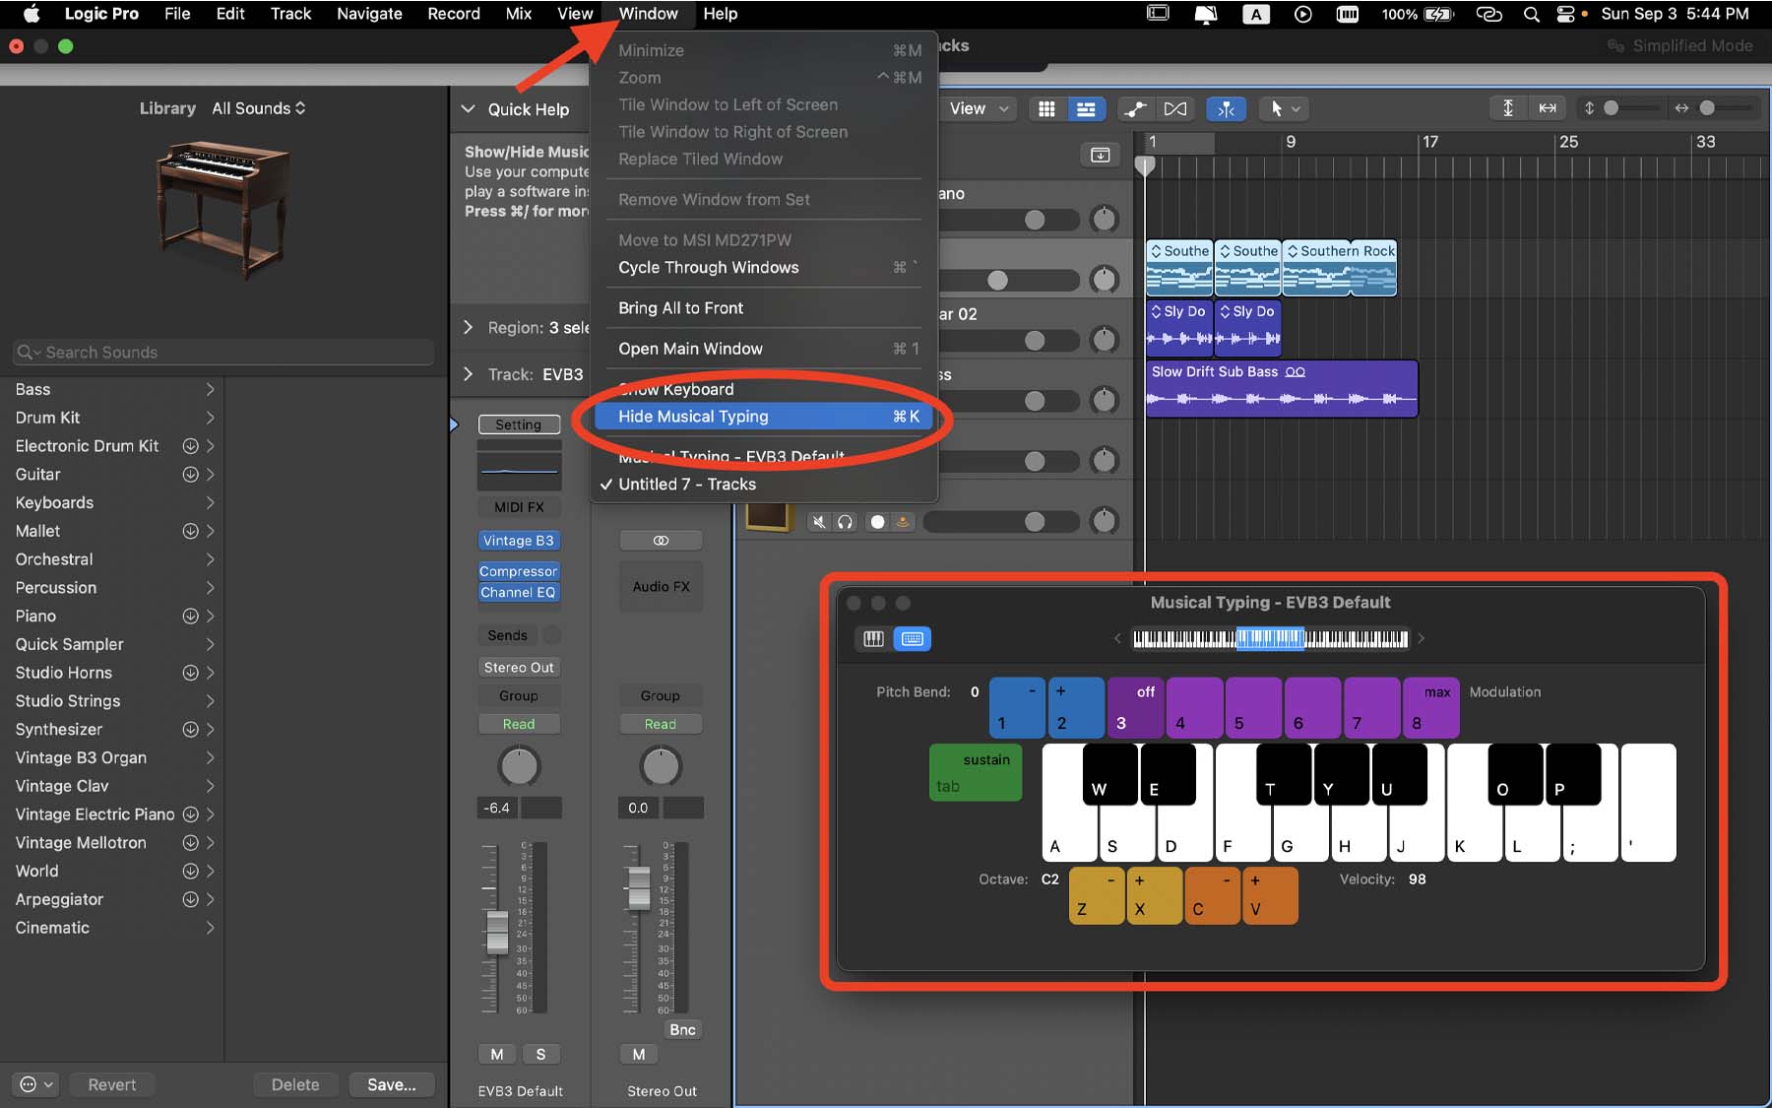
Task: Switch Musical Typing to piano keyboard view
Action: [873, 638]
